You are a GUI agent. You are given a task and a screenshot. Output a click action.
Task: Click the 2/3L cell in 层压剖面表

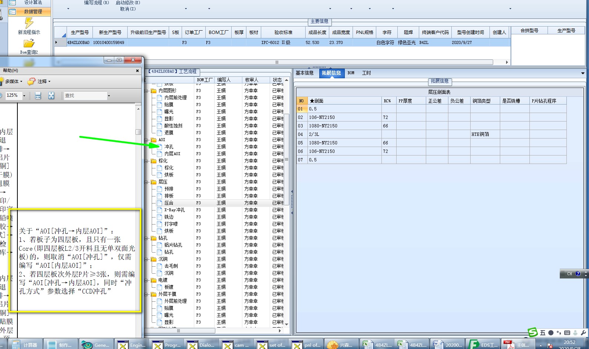344,134
